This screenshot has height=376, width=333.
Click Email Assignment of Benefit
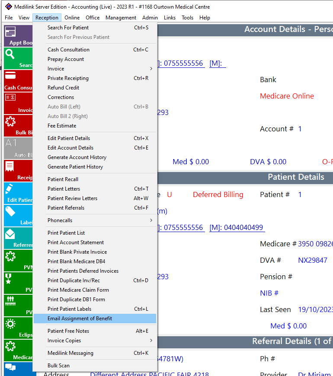pos(95,319)
